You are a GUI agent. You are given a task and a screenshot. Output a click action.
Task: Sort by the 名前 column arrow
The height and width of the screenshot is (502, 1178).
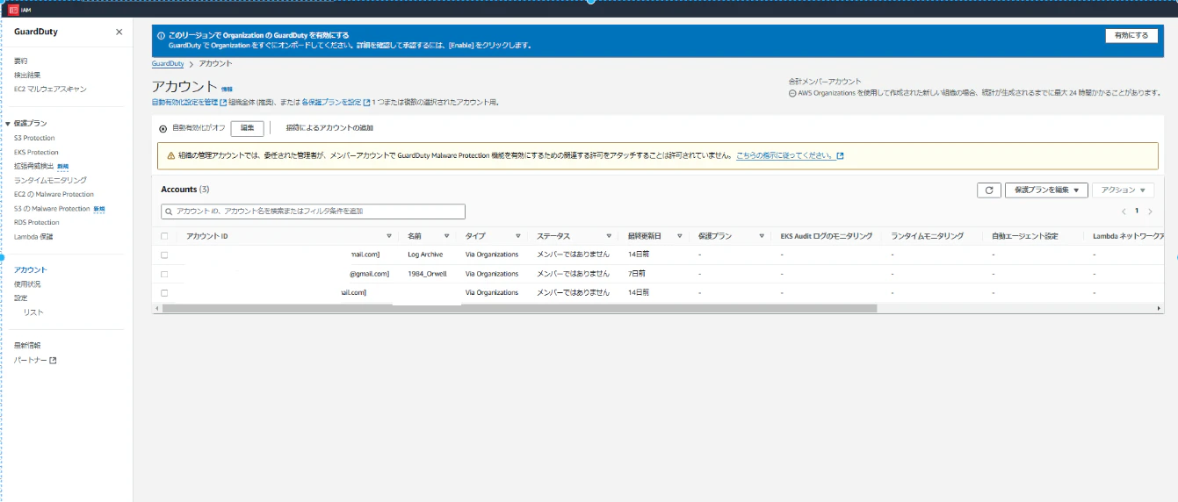[x=446, y=236]
